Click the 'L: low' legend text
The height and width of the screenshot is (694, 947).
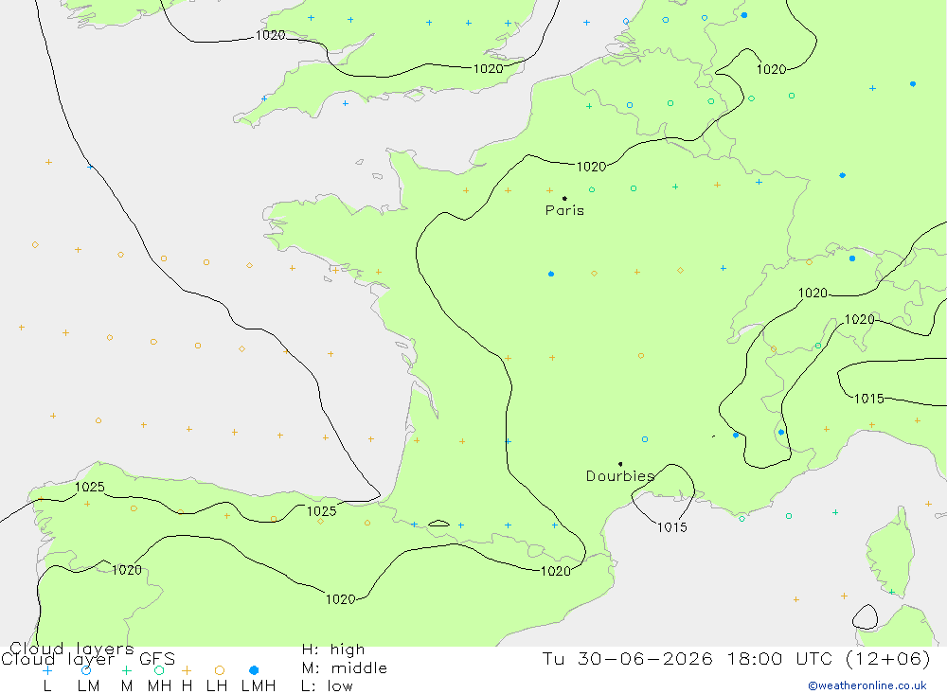click(327, 686)
